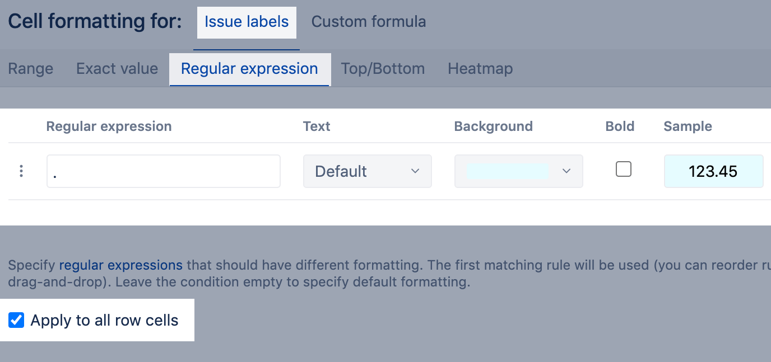
Task: Expand the Background color dropdown
Action: point(566,171)
